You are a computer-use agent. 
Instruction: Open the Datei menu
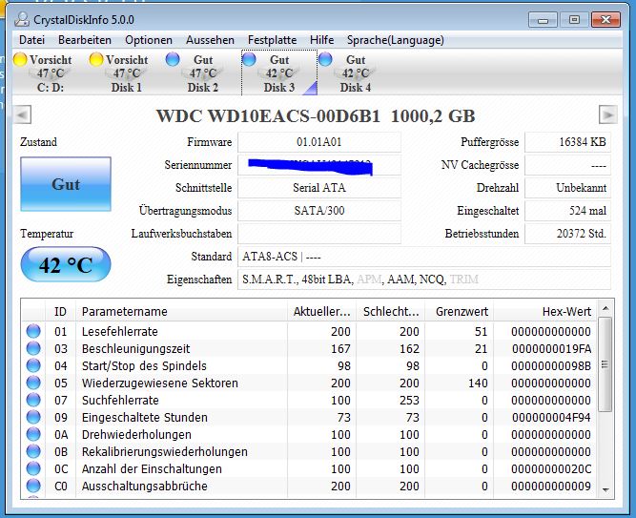(31, 40)
